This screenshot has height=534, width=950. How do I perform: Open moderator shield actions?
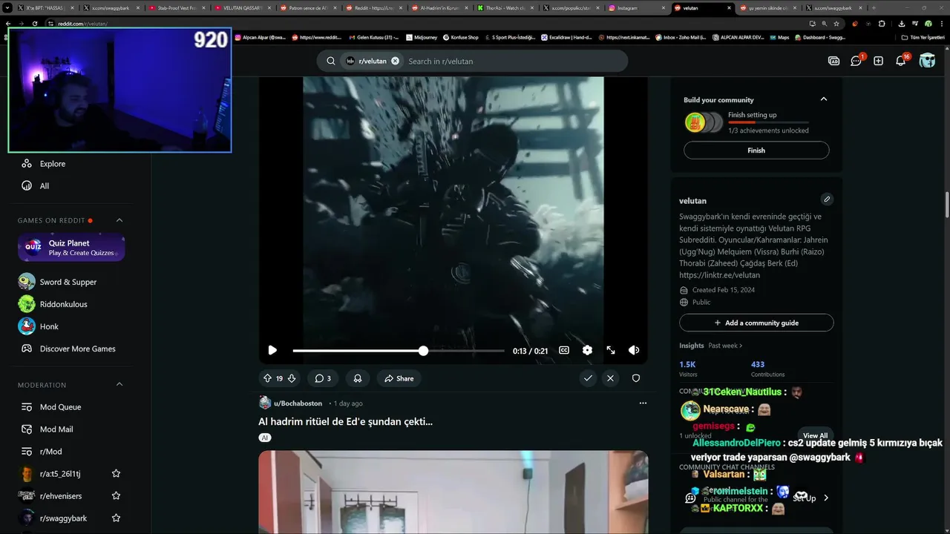[x=636, y=378]
